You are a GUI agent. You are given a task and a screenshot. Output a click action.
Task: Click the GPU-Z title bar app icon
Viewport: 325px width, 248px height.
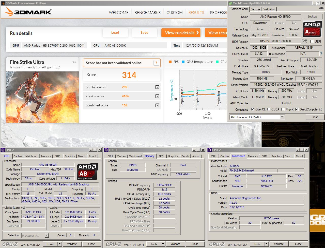point(230,3)
